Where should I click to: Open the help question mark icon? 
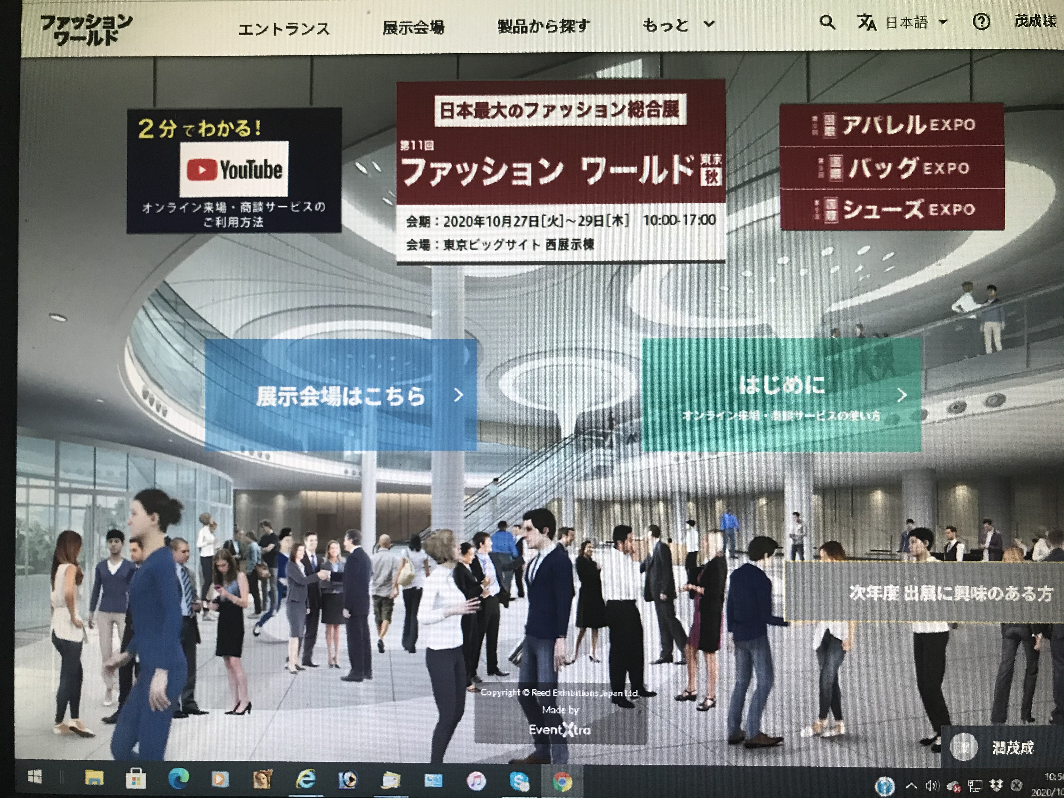[x=981, y=22]
